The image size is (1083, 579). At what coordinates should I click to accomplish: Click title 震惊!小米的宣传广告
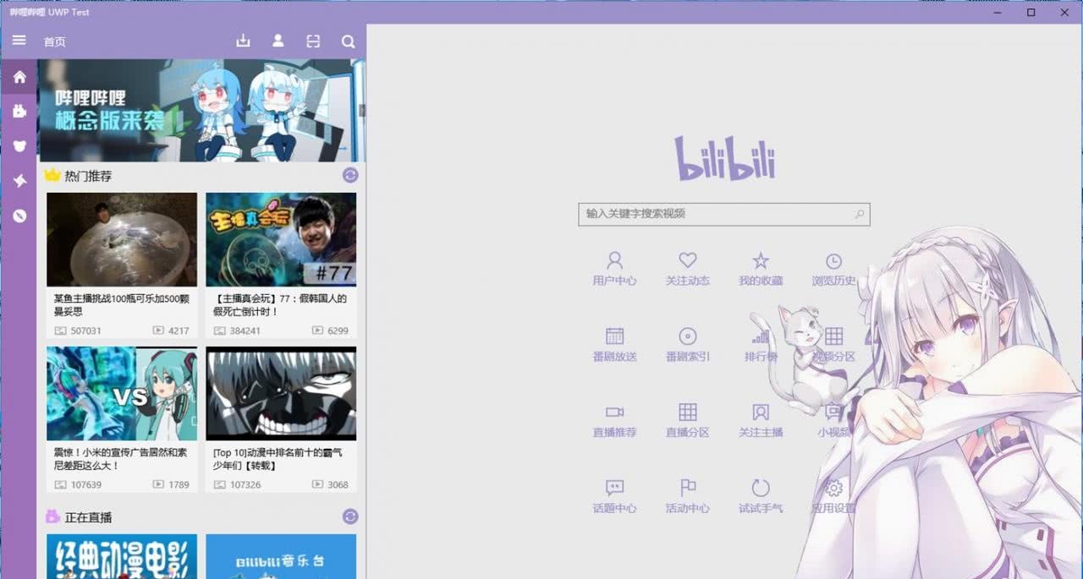click(x=120, y=459)
